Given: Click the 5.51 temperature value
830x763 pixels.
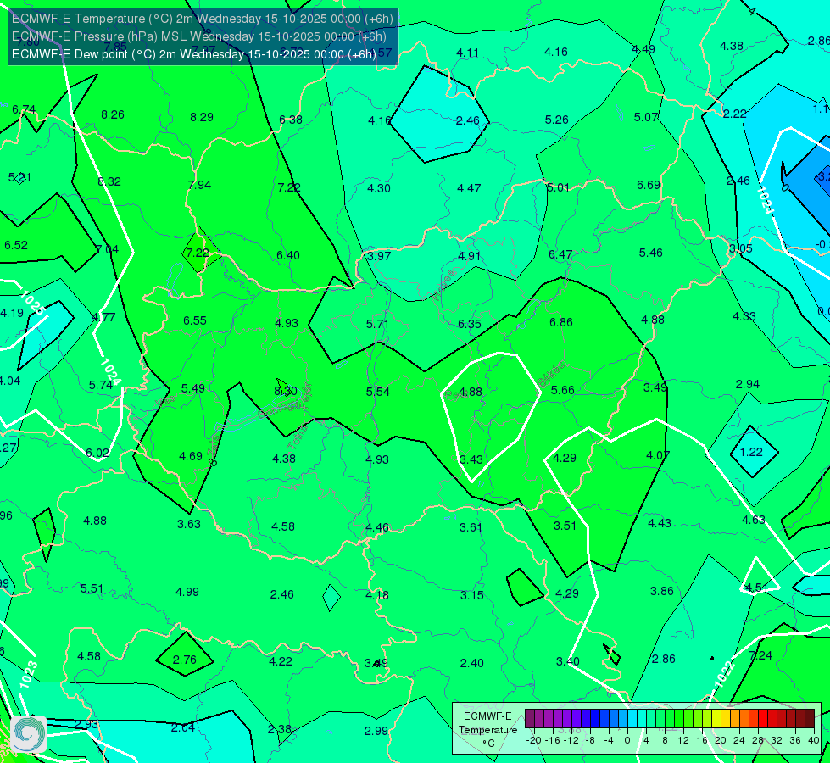Looking at the screenshot, I should pyautogui.click(x=92, y=589).
